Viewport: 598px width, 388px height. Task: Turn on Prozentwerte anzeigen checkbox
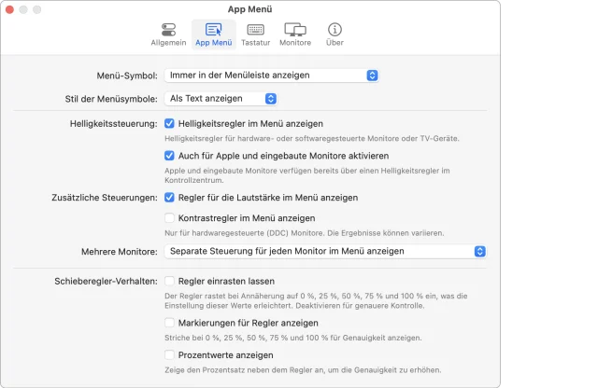tap(170, 355)
